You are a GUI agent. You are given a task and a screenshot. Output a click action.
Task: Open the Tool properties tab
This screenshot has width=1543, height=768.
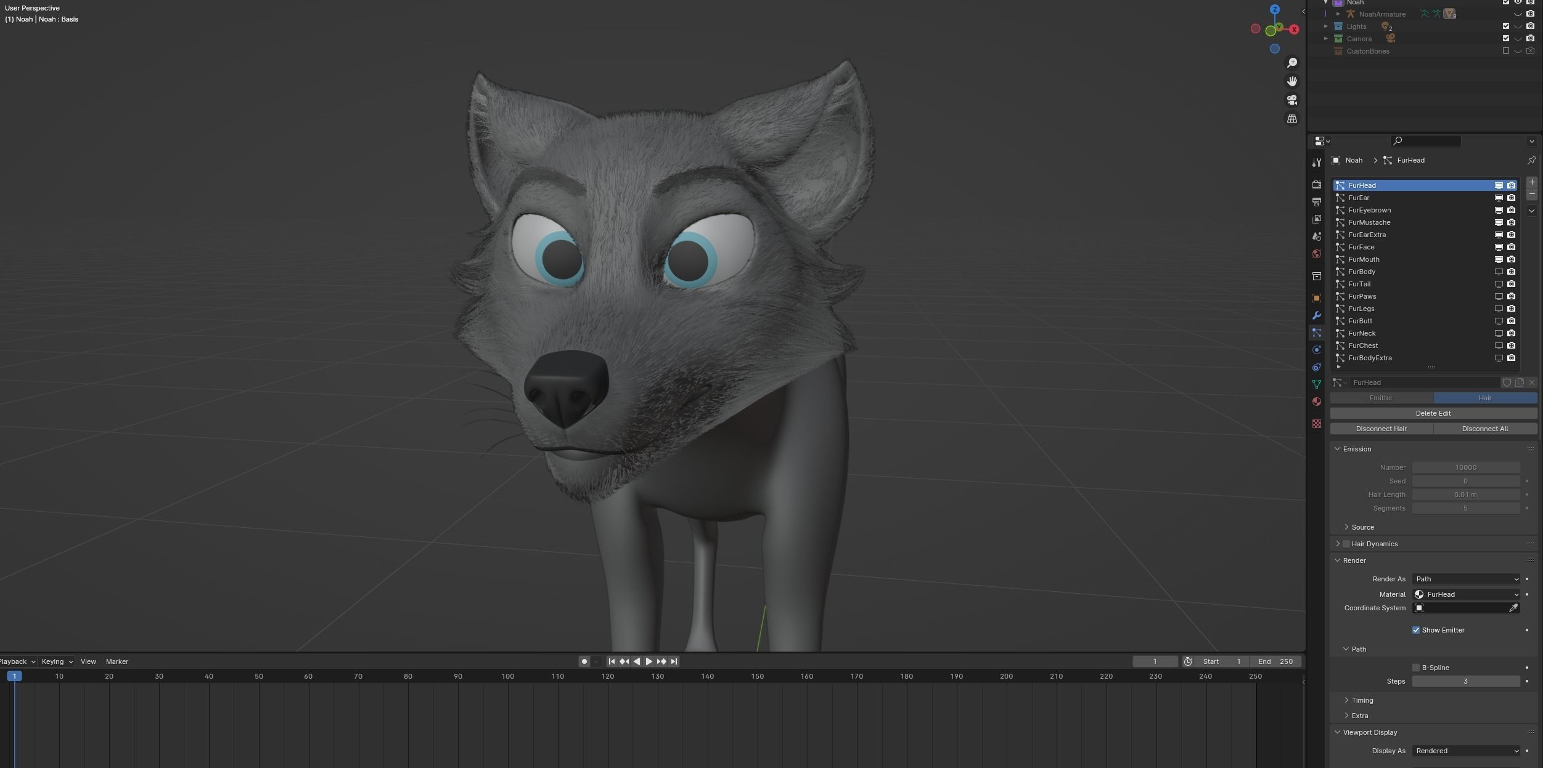pos(1316,163)
